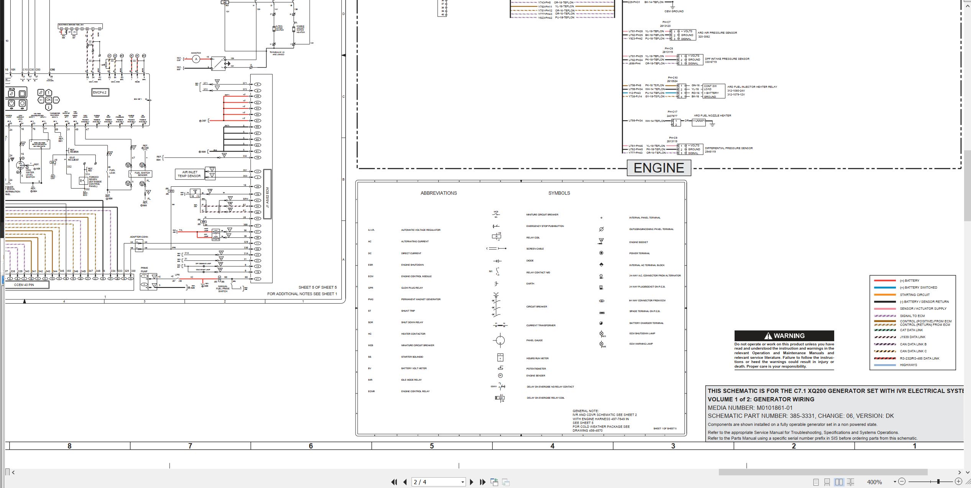The width and height of the screenshot is (971, 488).
Task: Select two-page facing layout
Action: (839, 482)
